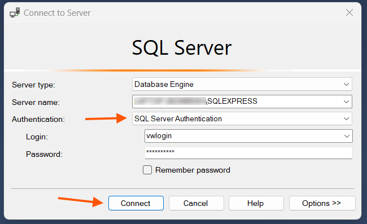Screen dimensions: 367x224
Task: Click the Remember password label text
Action: point(193,170)
